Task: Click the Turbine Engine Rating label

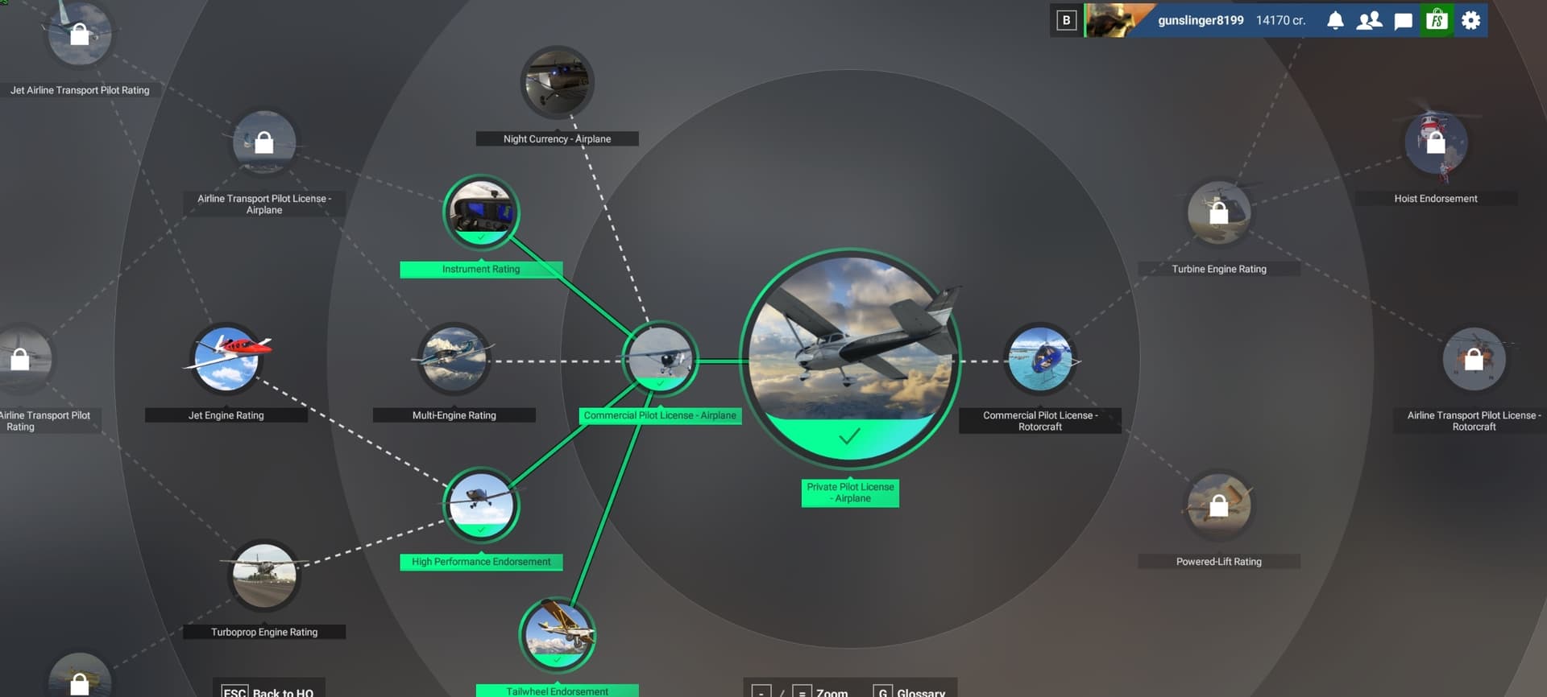Action: pyautogui.click(x=1219, y=270)
